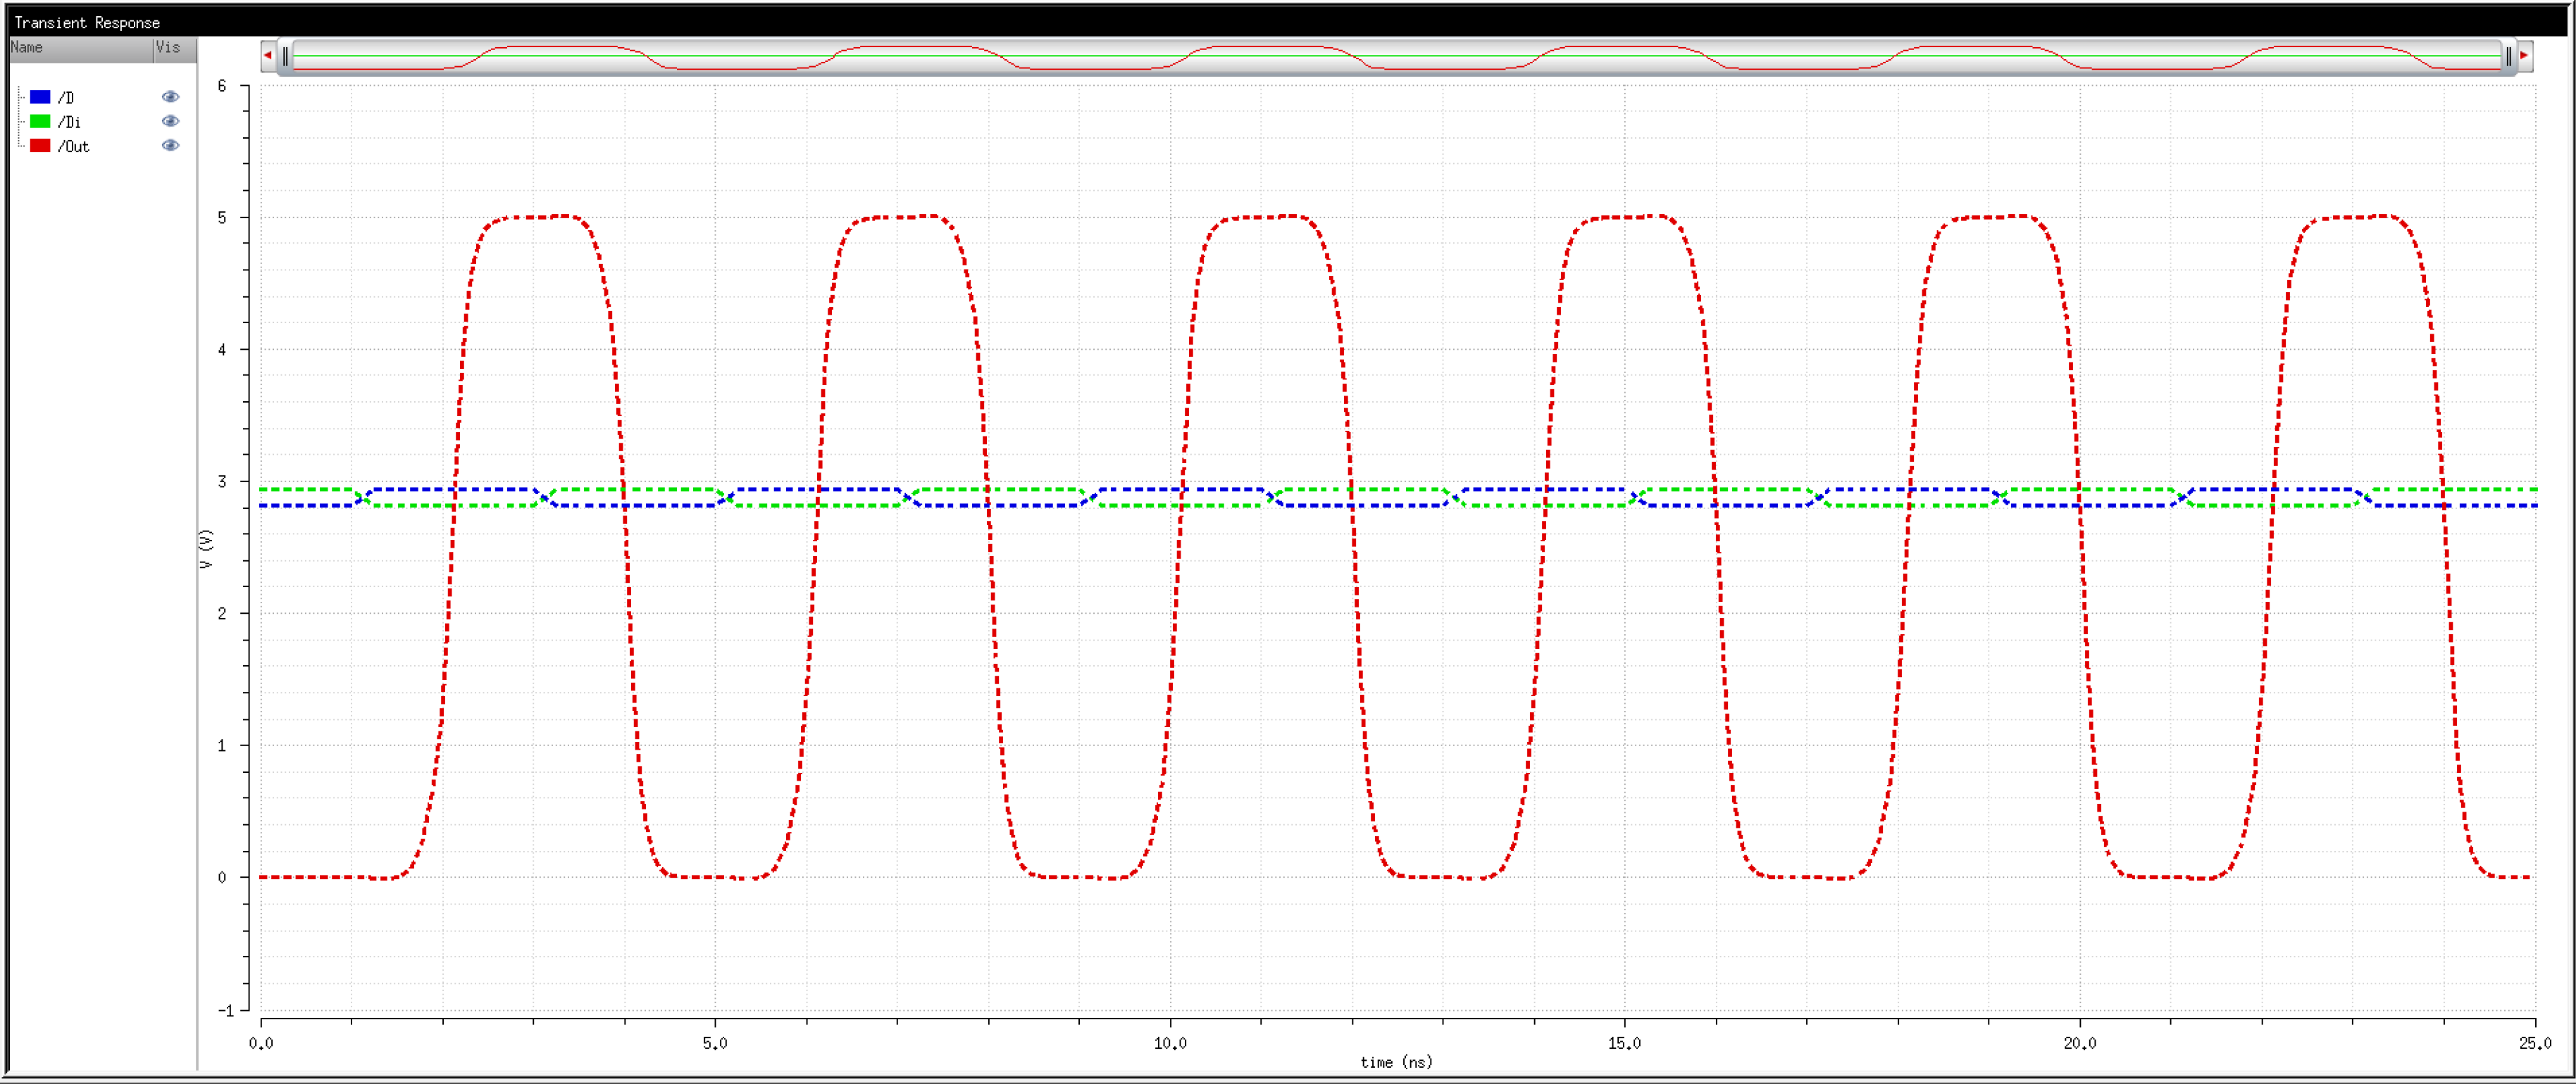Viewport: 2576px width, 1084px height.
Task: Click the Transient Response title bar
Action: tap(87, 22)
